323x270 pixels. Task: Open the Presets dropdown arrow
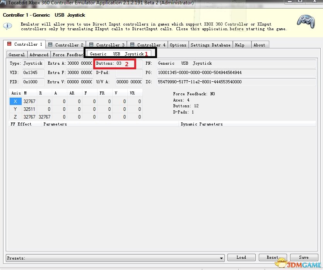click(221, 258)
